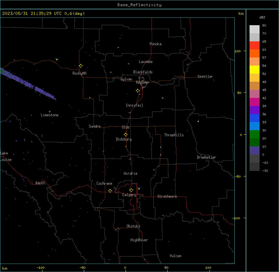Image resolution: width=279 pixels, height=272 pixels.
Task: Click the RedDeer city label
Action: (142, 82)
